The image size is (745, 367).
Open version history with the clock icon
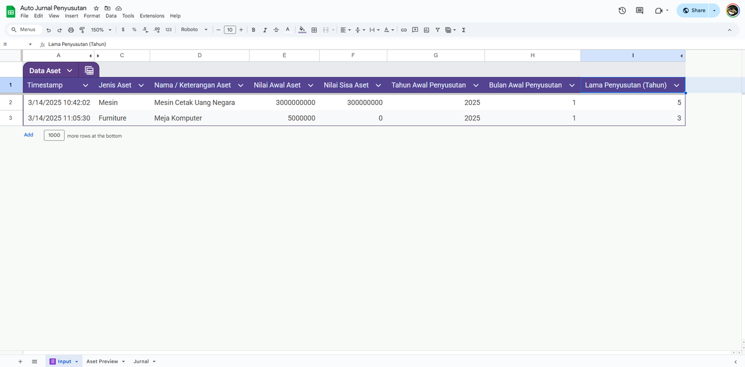(x=622, y=11)
